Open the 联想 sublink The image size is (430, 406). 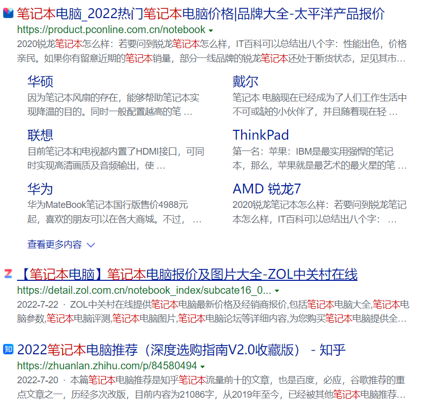pos(40,135)
